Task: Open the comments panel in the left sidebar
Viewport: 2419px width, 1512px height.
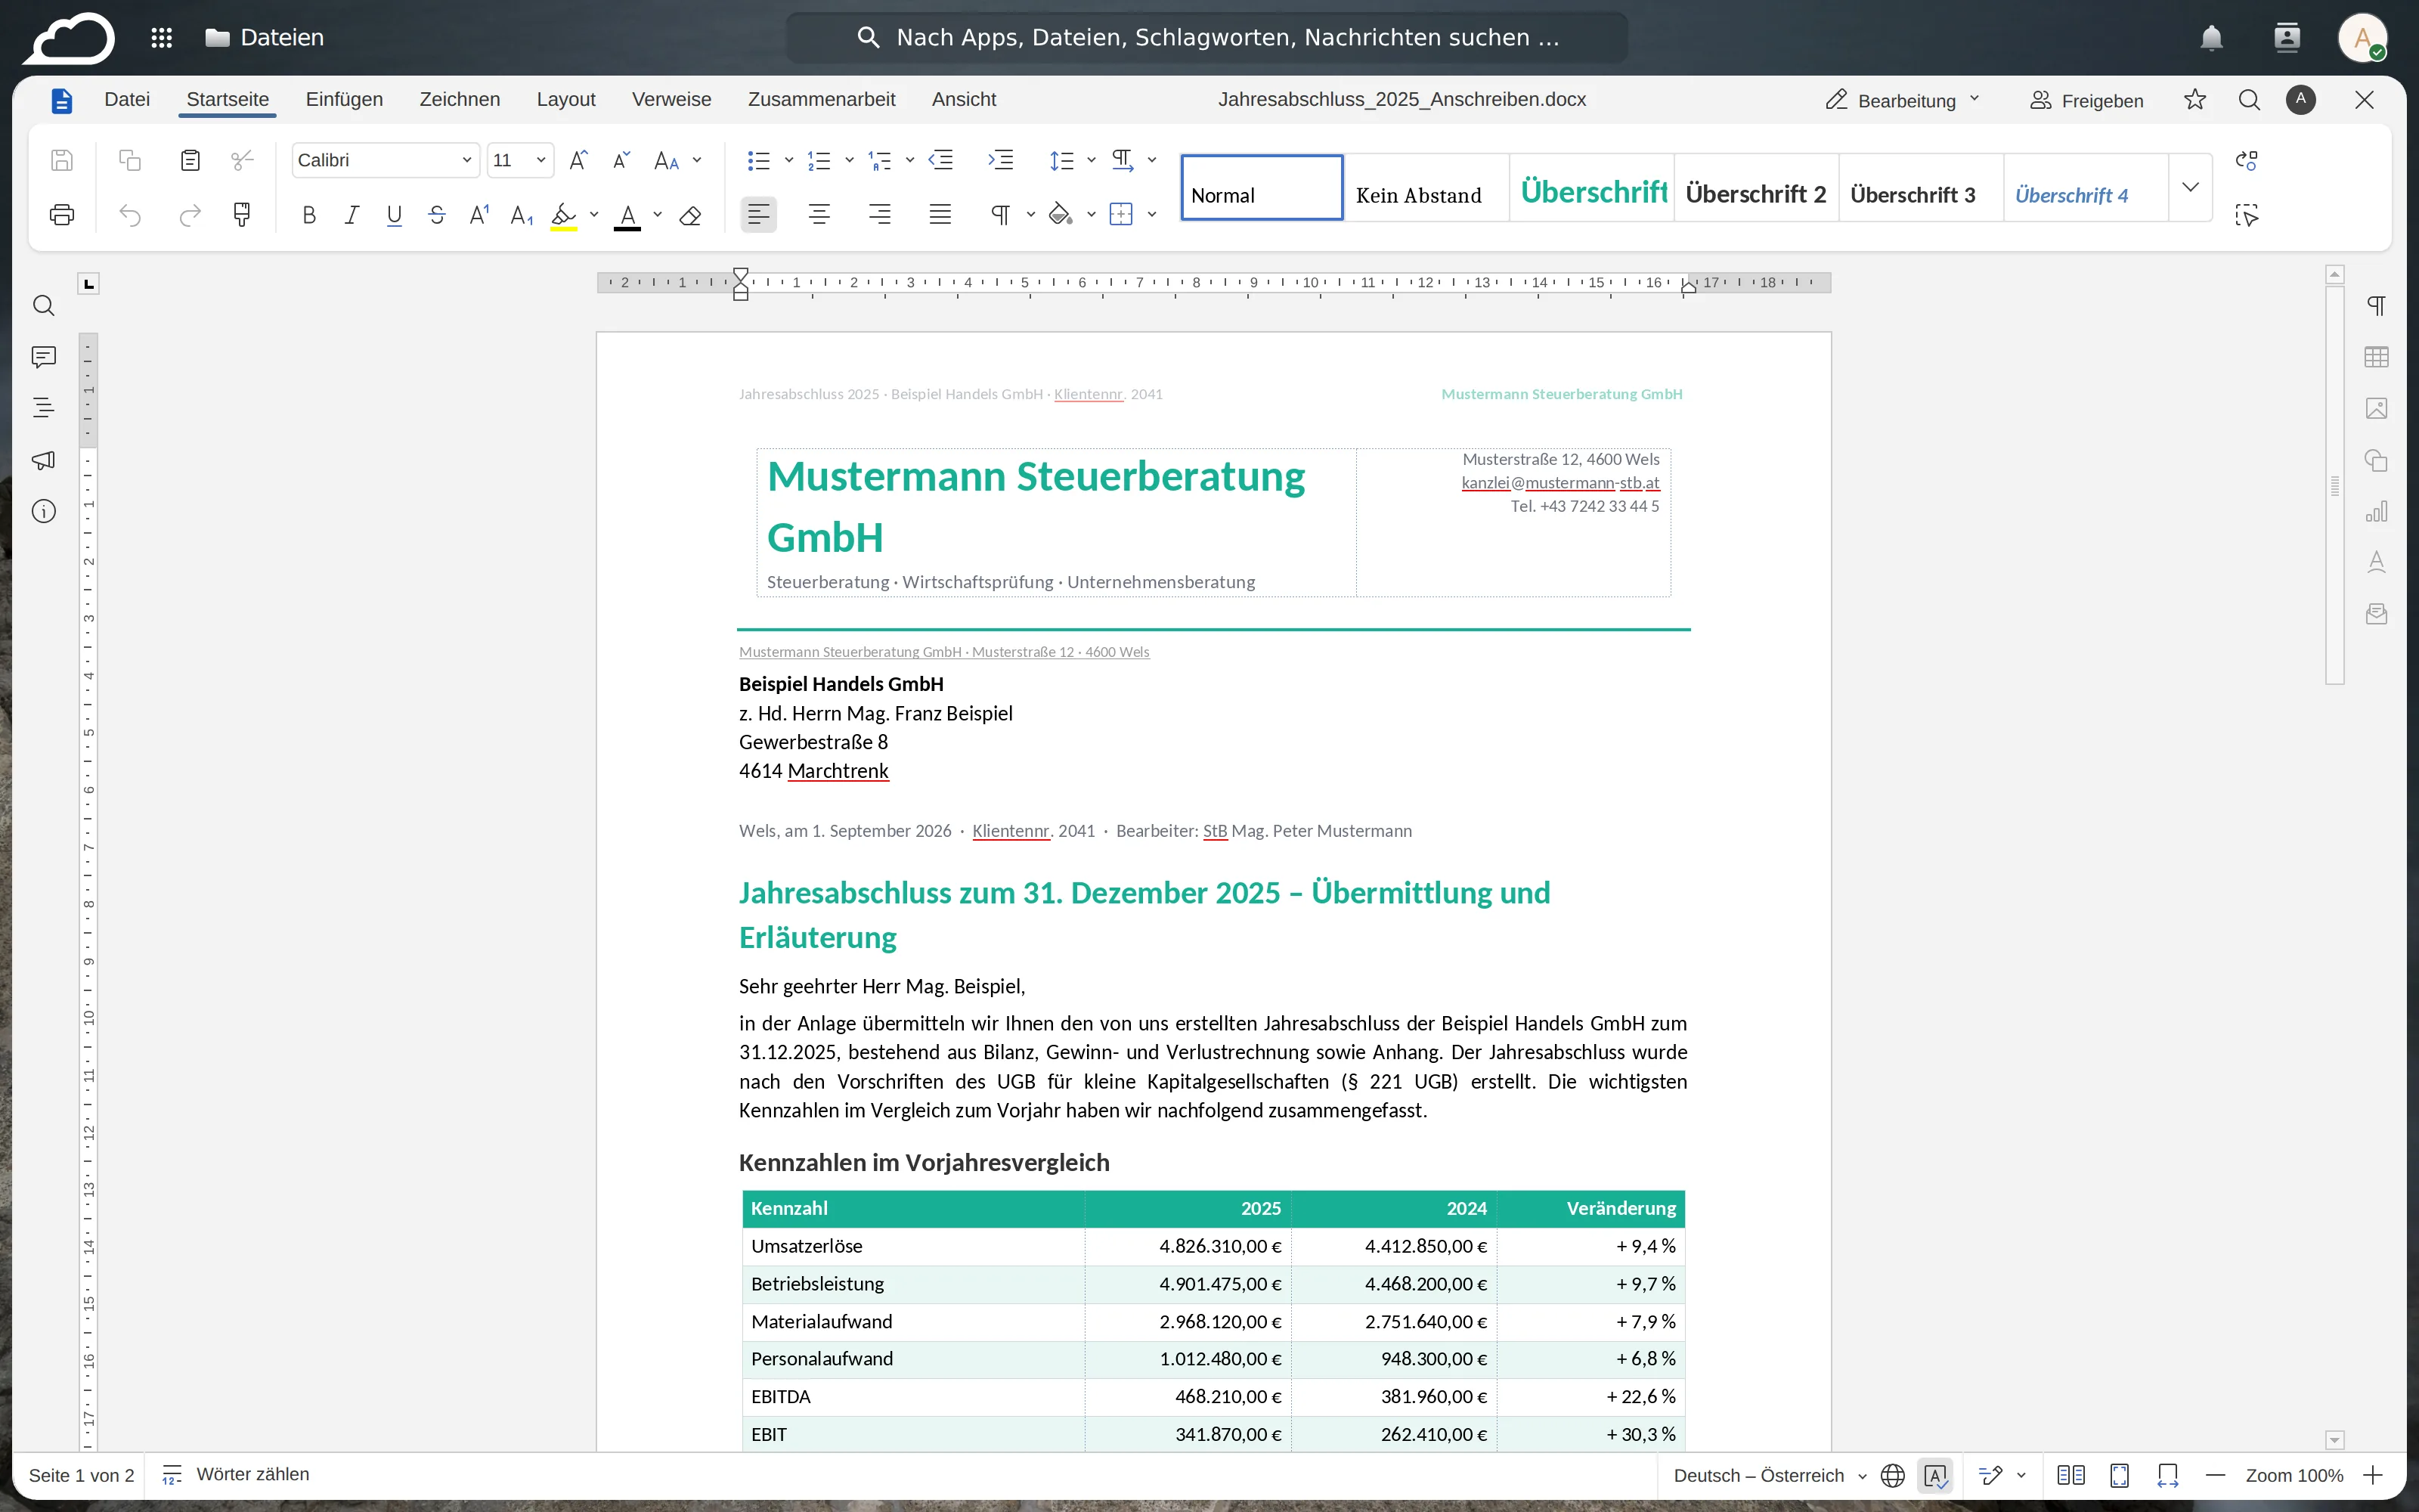Action: (x=43, y=357)
